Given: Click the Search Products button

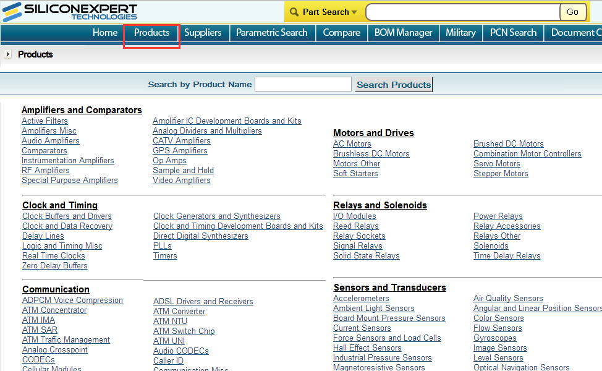Looking at the screenshot, I should coord(394,85).
